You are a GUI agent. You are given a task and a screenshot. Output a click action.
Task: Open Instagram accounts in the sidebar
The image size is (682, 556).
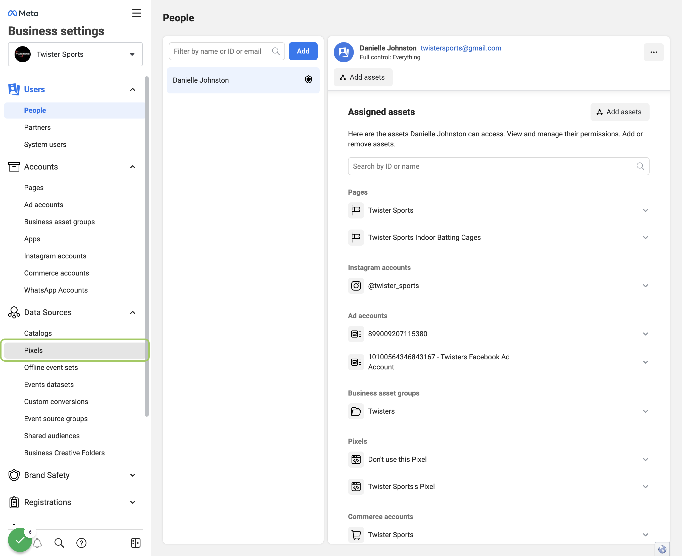pos(55,256)
